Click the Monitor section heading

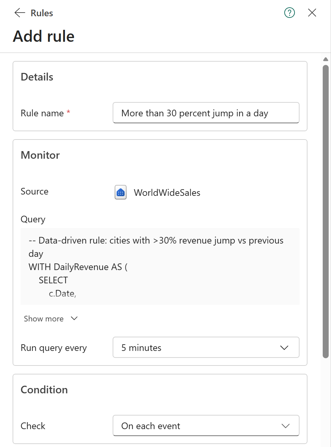point(40,155)
